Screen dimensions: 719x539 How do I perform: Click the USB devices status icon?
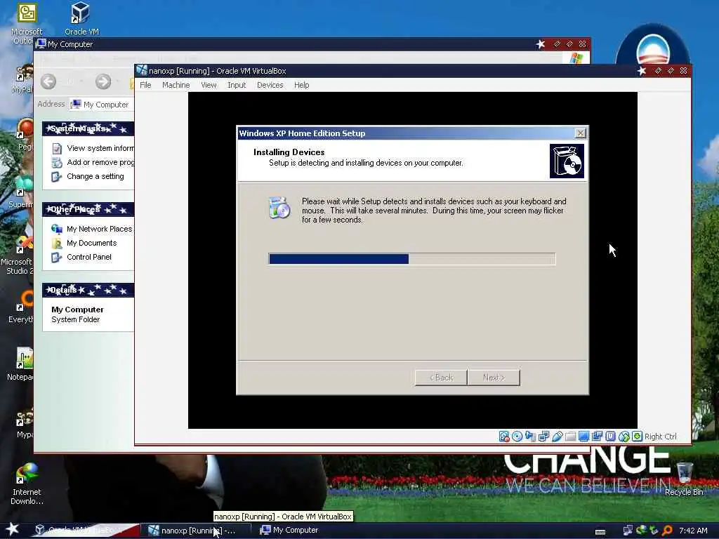click(x=557, y=437)
